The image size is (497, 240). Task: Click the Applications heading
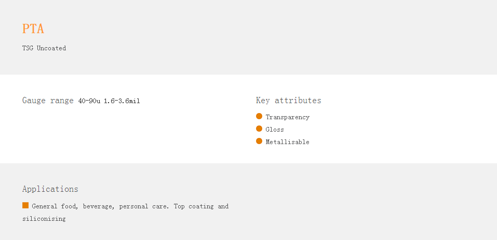point(50,189)
